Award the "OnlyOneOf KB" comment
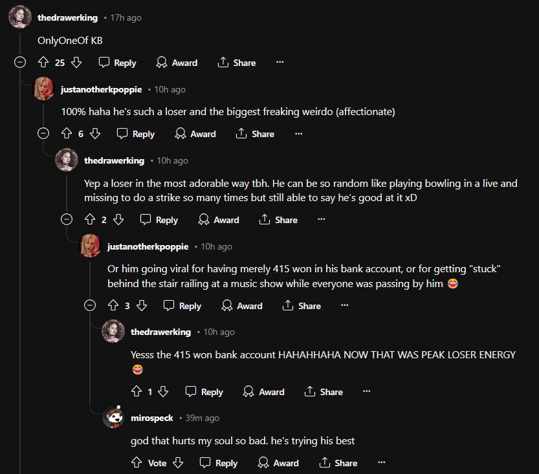Screen dimensions: 539x474 coord(177,63)
